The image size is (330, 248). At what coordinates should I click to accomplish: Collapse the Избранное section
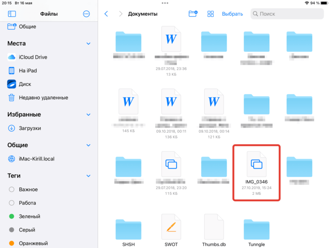(x=88, y=115)
